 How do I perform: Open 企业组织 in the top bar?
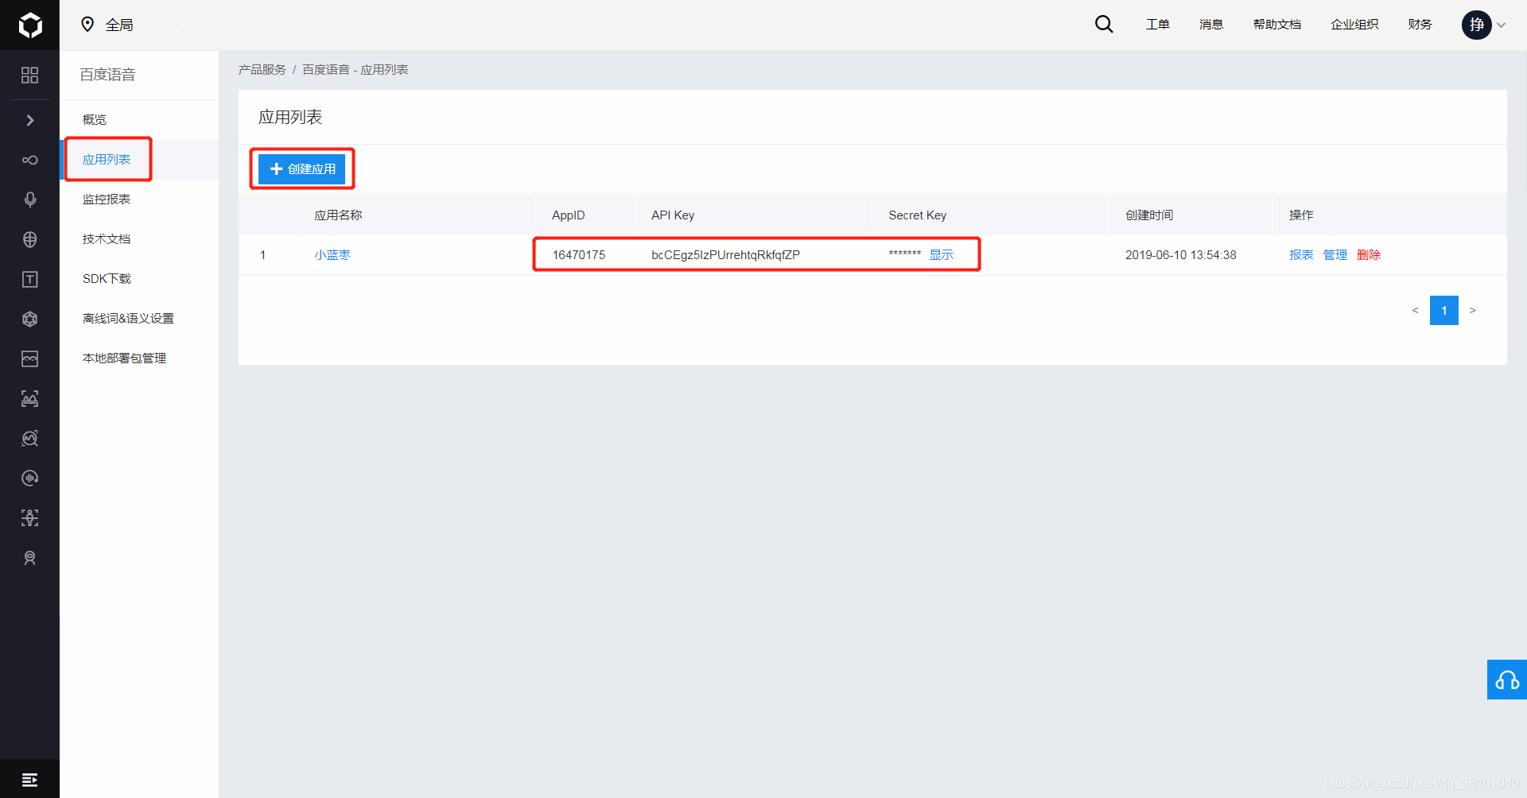coord(1354,25)
